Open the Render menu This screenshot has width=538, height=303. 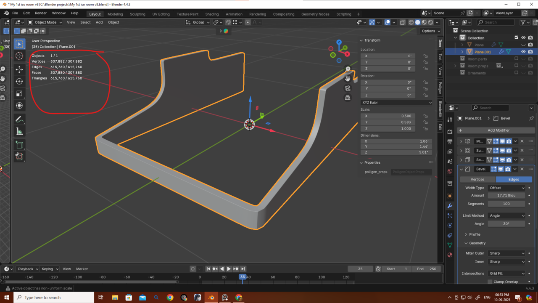[41, 13]
